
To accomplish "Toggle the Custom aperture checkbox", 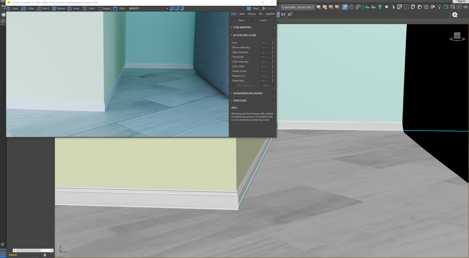I will click(x=234, y=85).
